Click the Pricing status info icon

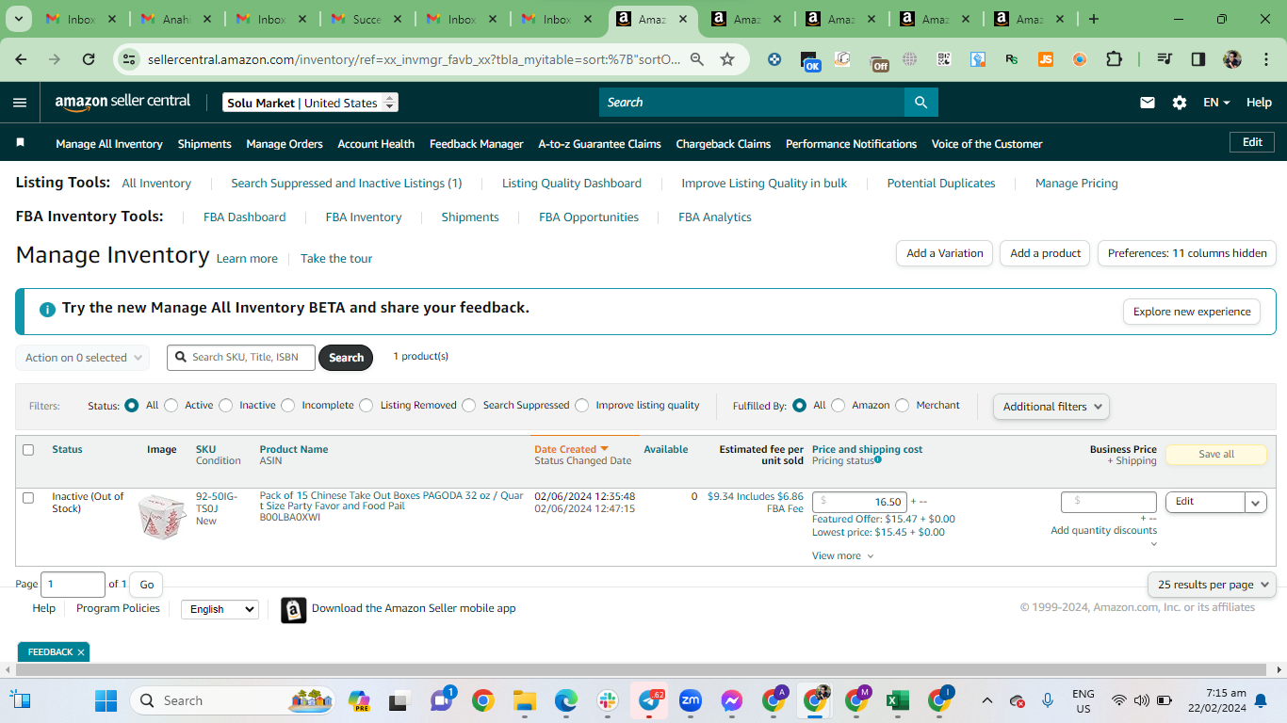click(x=878, y=459)
